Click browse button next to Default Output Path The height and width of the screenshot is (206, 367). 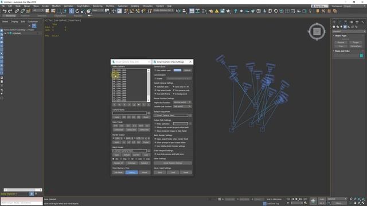(190, 116)
